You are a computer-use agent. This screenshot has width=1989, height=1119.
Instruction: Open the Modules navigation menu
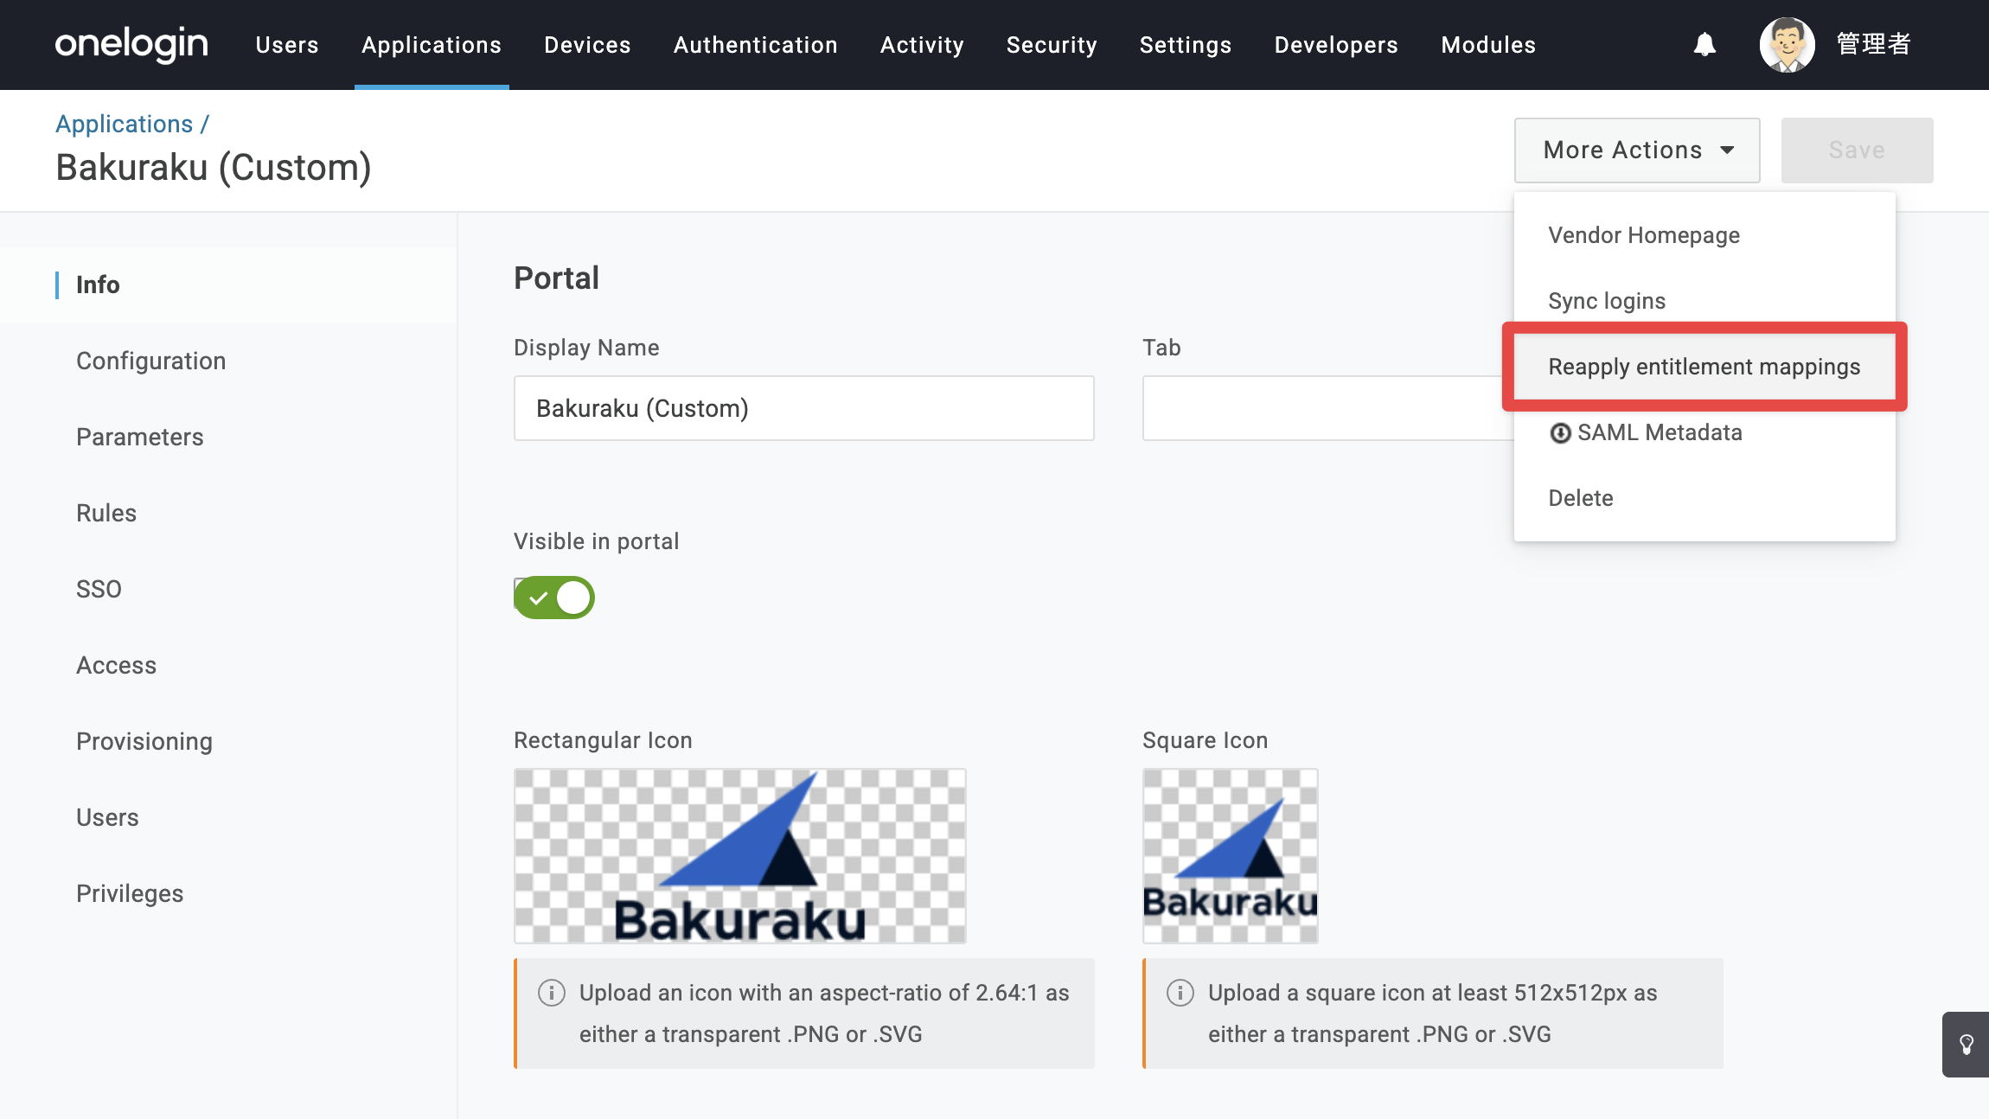[x=1488, y=45]
